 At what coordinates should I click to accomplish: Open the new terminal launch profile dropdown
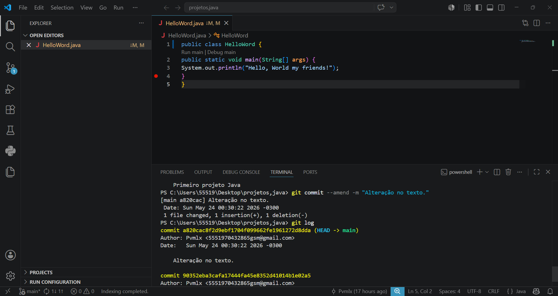(x=487, y=172)
